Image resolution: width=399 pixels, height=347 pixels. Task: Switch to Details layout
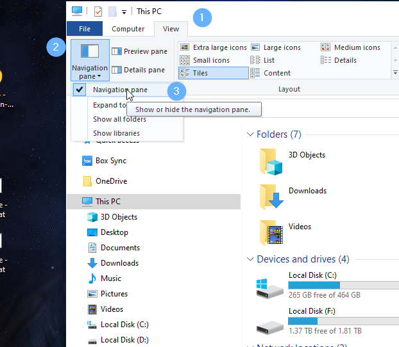339,60
